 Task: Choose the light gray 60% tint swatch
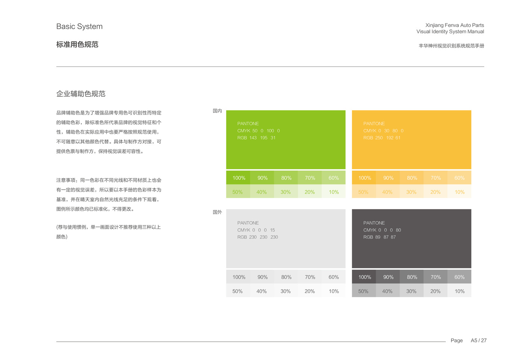(x=333, y=277)
